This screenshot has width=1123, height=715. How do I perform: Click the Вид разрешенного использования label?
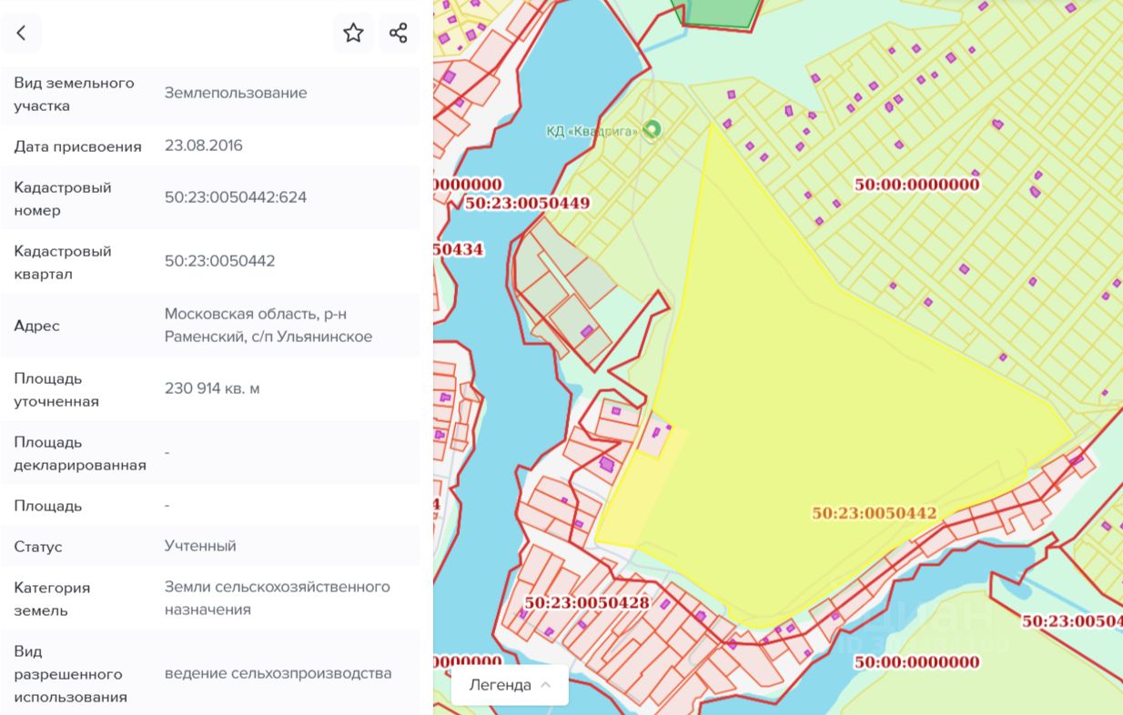pos(70,674)
